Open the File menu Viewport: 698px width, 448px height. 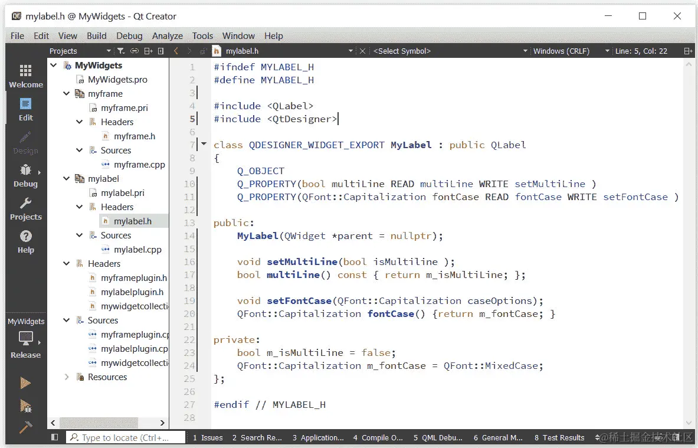click(17, 35)
